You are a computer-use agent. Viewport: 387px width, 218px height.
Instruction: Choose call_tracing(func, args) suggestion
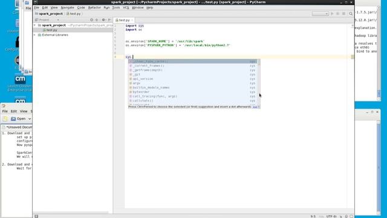[192, 96]
